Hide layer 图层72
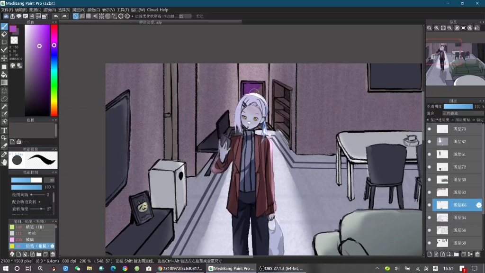Viewport: 485px width, 273px height. (x=429, y=167)
